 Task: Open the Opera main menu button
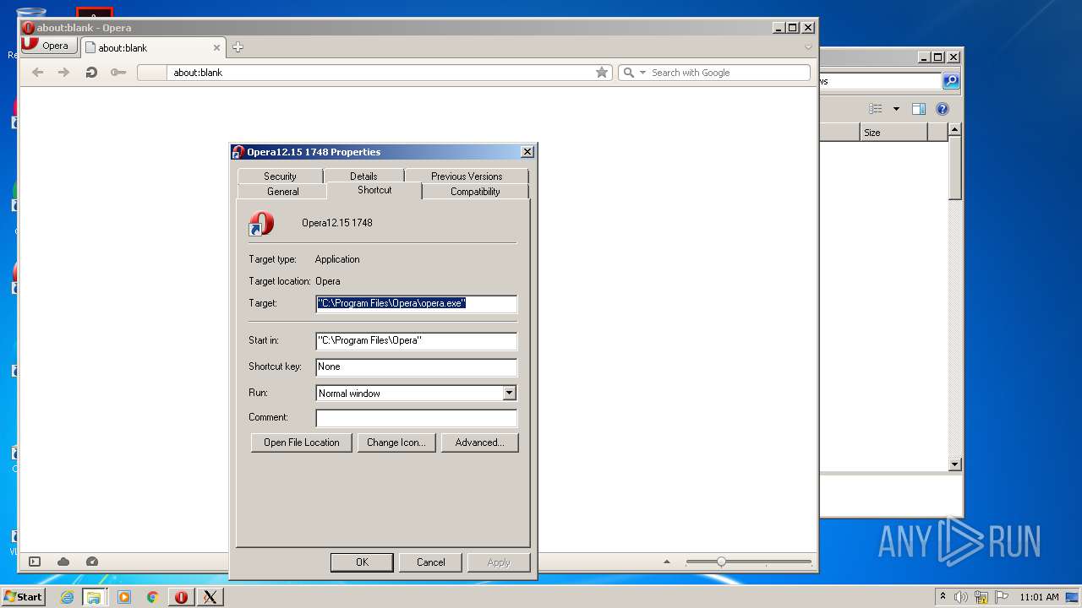coord(48,46)
